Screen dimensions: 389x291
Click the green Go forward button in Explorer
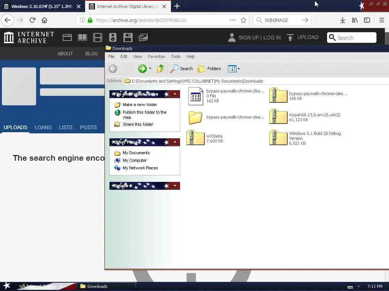click(142, 69)
